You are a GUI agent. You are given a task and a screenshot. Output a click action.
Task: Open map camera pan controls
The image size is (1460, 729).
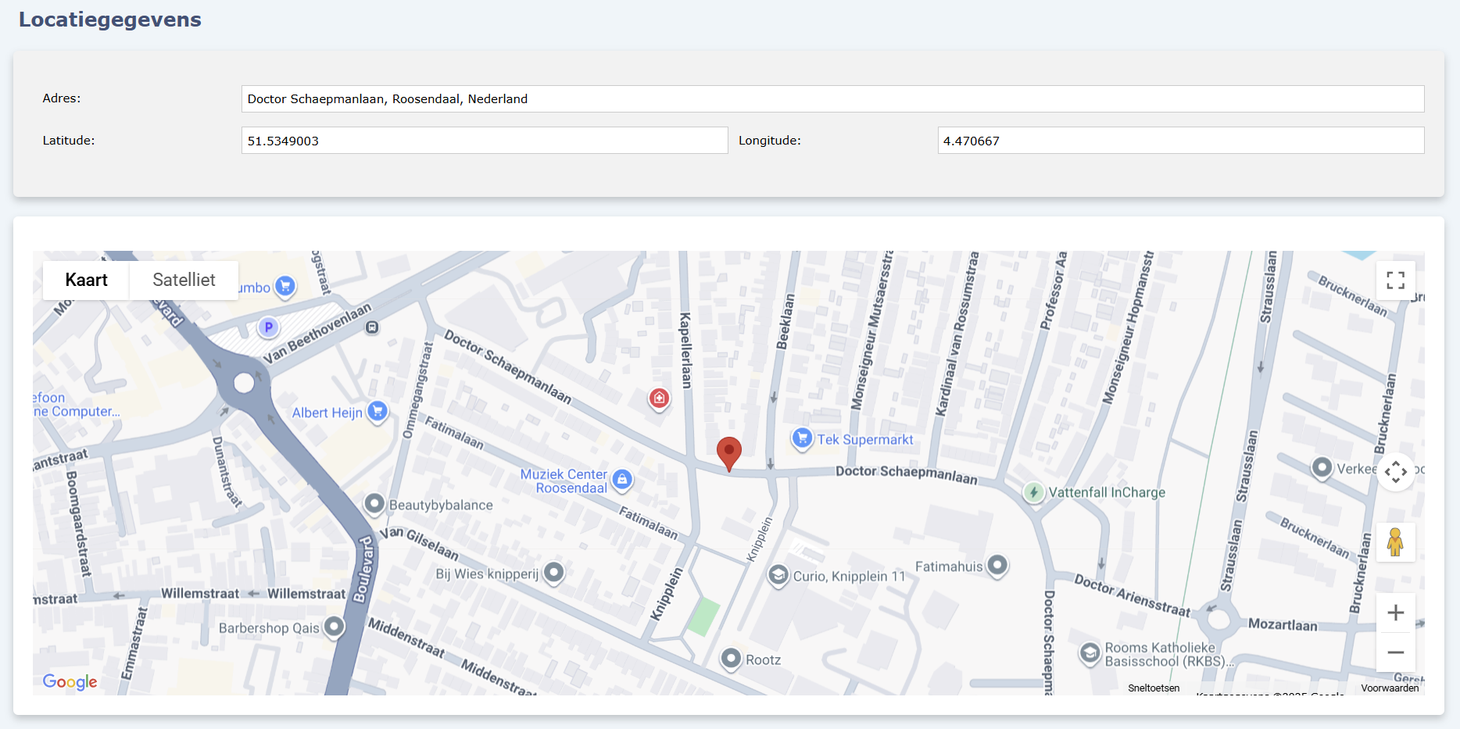pyautogui.click(x=1395, y=472)
